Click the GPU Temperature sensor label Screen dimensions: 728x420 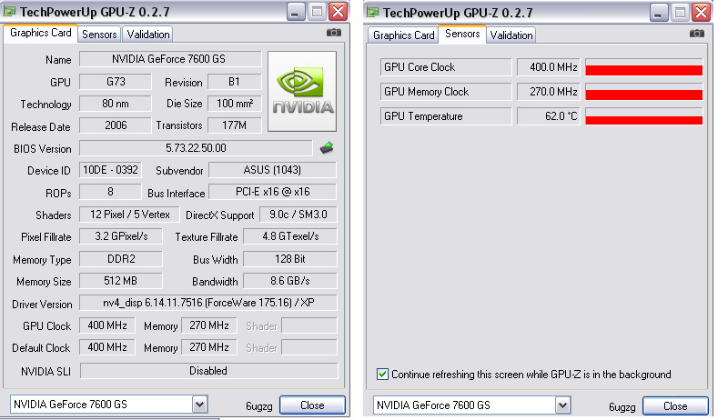[x=446, y=116]
